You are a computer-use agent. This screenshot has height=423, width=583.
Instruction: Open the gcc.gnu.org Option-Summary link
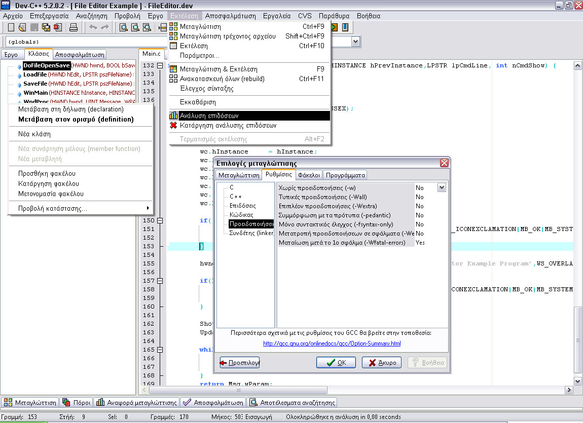point(332,343)
